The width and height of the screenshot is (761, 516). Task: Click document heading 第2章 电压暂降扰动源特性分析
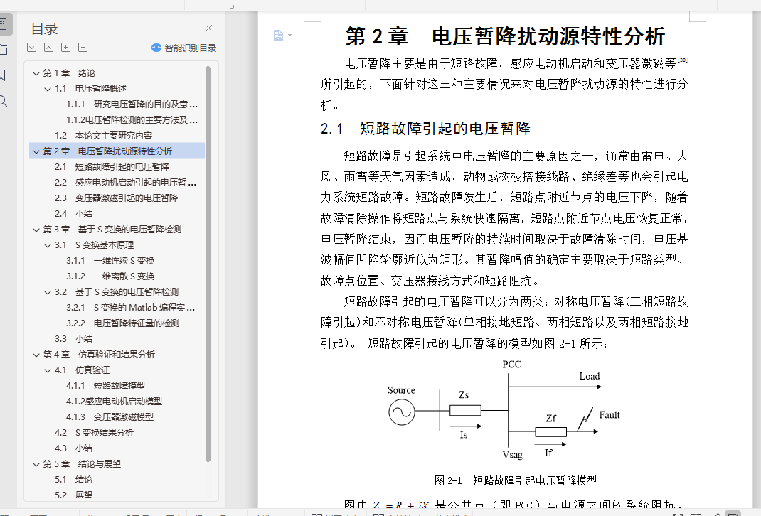coord(505,36)
